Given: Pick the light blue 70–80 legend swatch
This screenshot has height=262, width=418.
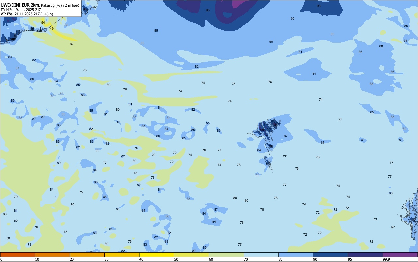Looking at the screenshot, I should coord(261,254).
